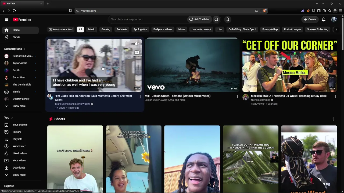Screen dimensions: 344x193
Task: Expand the You section chevron
Action: coord(12,118)
